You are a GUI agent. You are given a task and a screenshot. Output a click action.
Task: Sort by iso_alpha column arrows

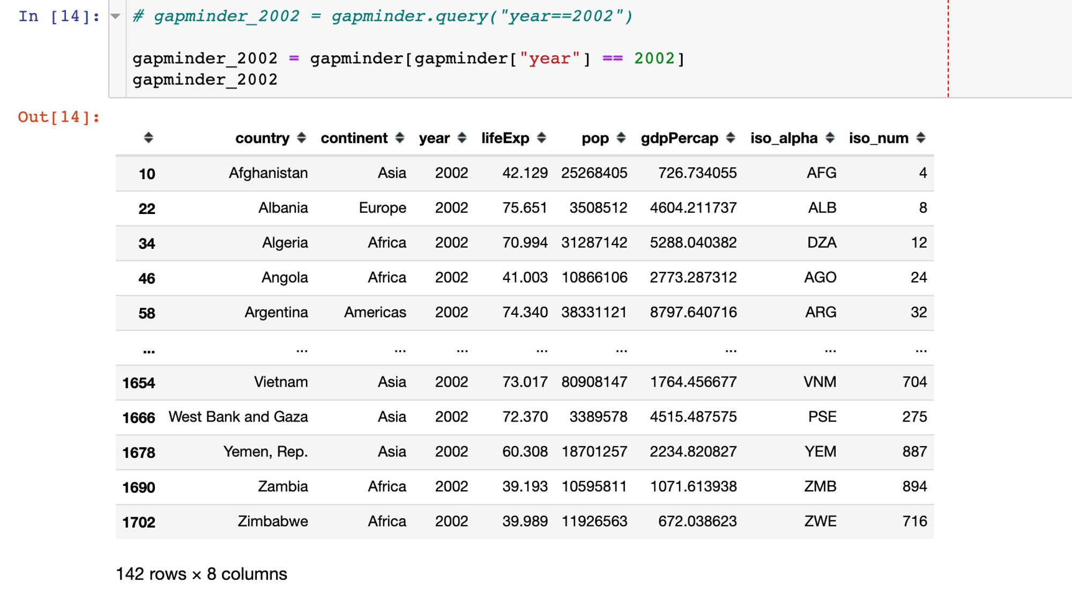tap(830, 138)
